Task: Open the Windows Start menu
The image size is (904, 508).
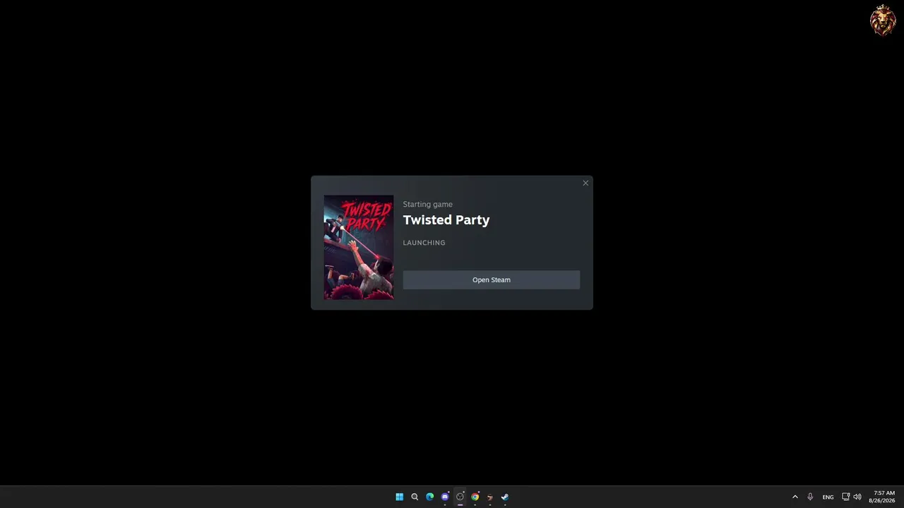Action: [x=400, y=497]
